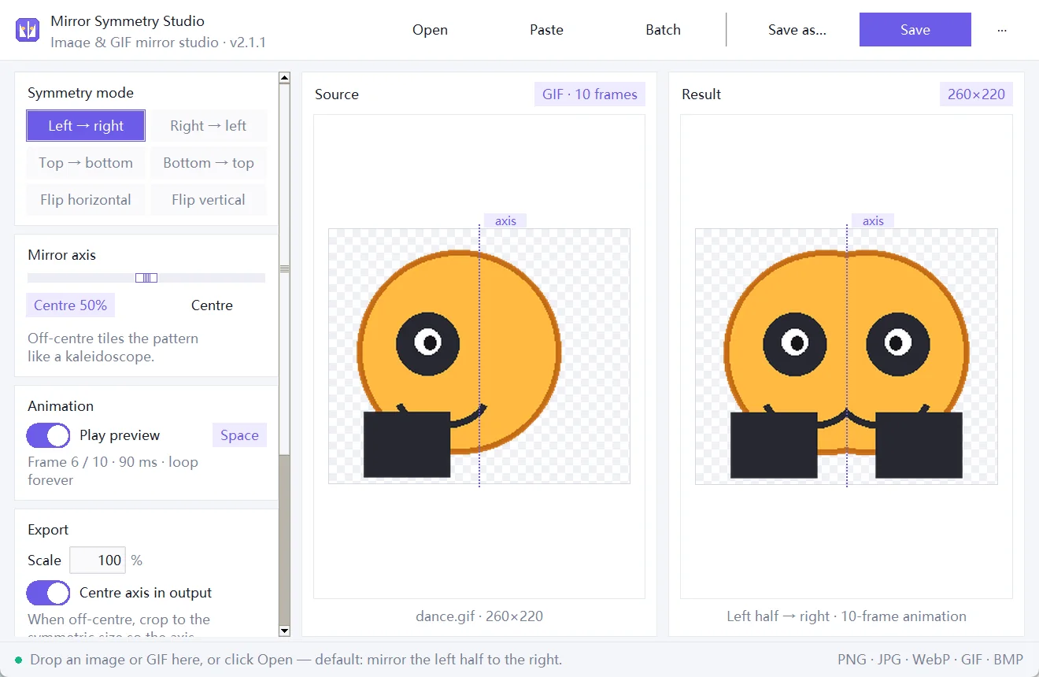The height and width of the screenshot is (677, 1039).
Task: Select Flip horizontal mode
Action: (x=86, y=200)
